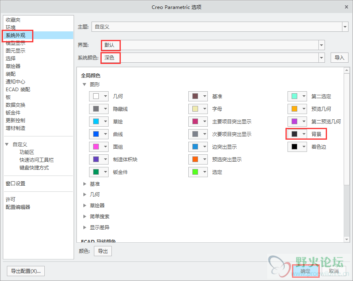Open 模型显示 options
The width and height of the screenshot is (353, 281).
(15, 43)
